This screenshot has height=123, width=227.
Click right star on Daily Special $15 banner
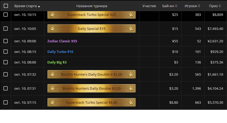[131, 28]
